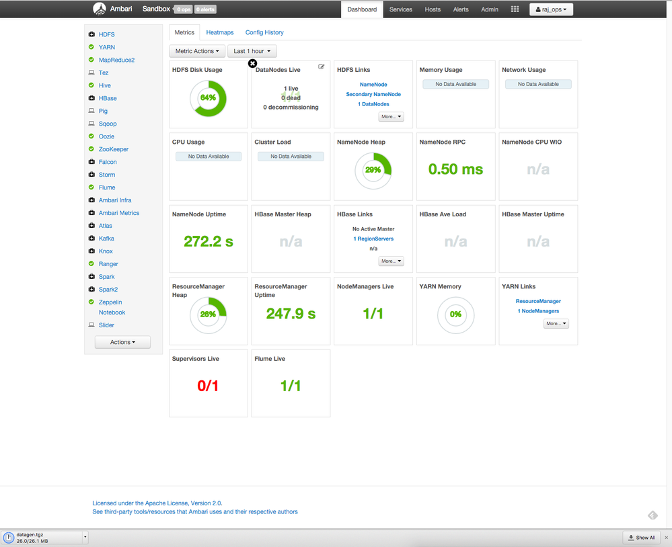
Task: Click the Ranger green status icon
Action: tap(91, 263)
